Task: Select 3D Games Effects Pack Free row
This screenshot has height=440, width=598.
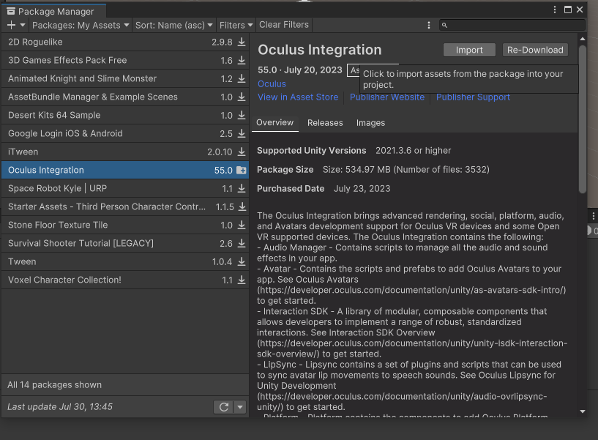Action: tap(125, 60)
